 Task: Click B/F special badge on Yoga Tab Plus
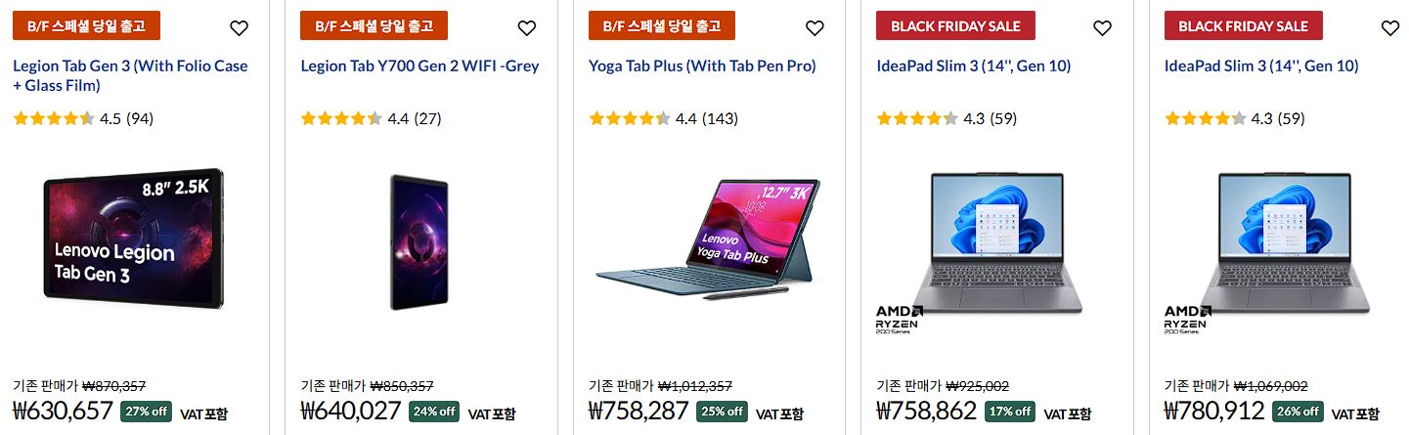coord(662,25)
